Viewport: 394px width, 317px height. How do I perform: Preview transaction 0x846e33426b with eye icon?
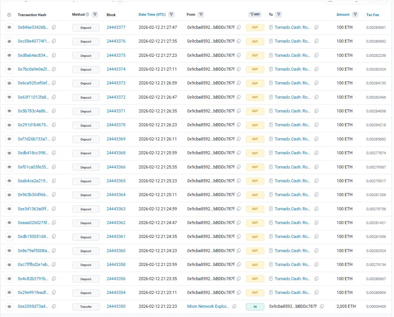pyautogui.click(x=9, y=27)
